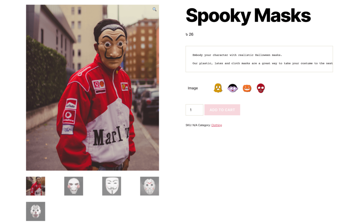View the Guy Fawkes mask thumbnail

(111, 186)
